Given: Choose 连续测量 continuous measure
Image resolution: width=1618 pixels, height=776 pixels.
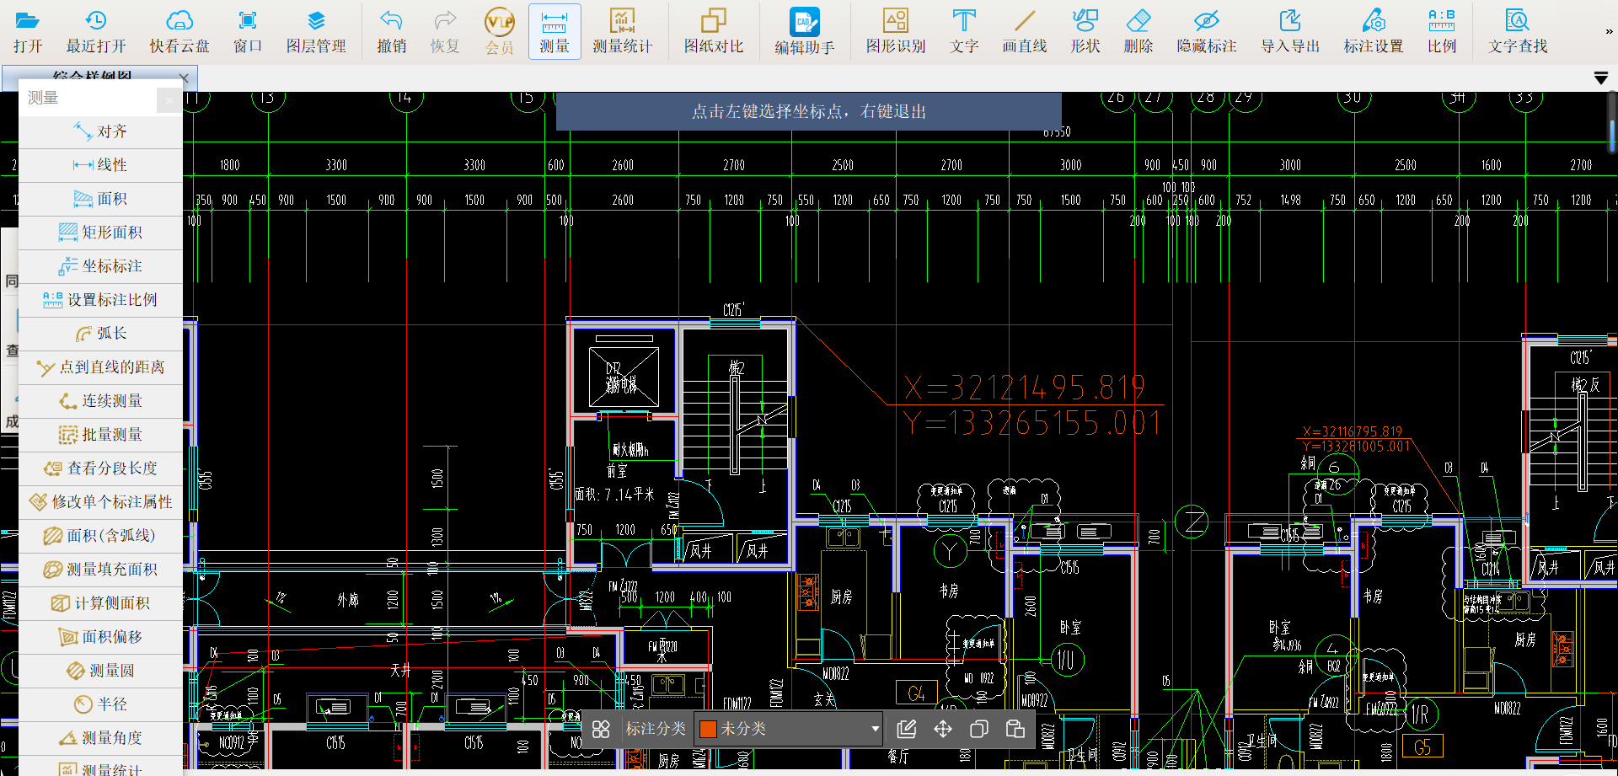Looking at the screenshot, I should click(100, 401).
